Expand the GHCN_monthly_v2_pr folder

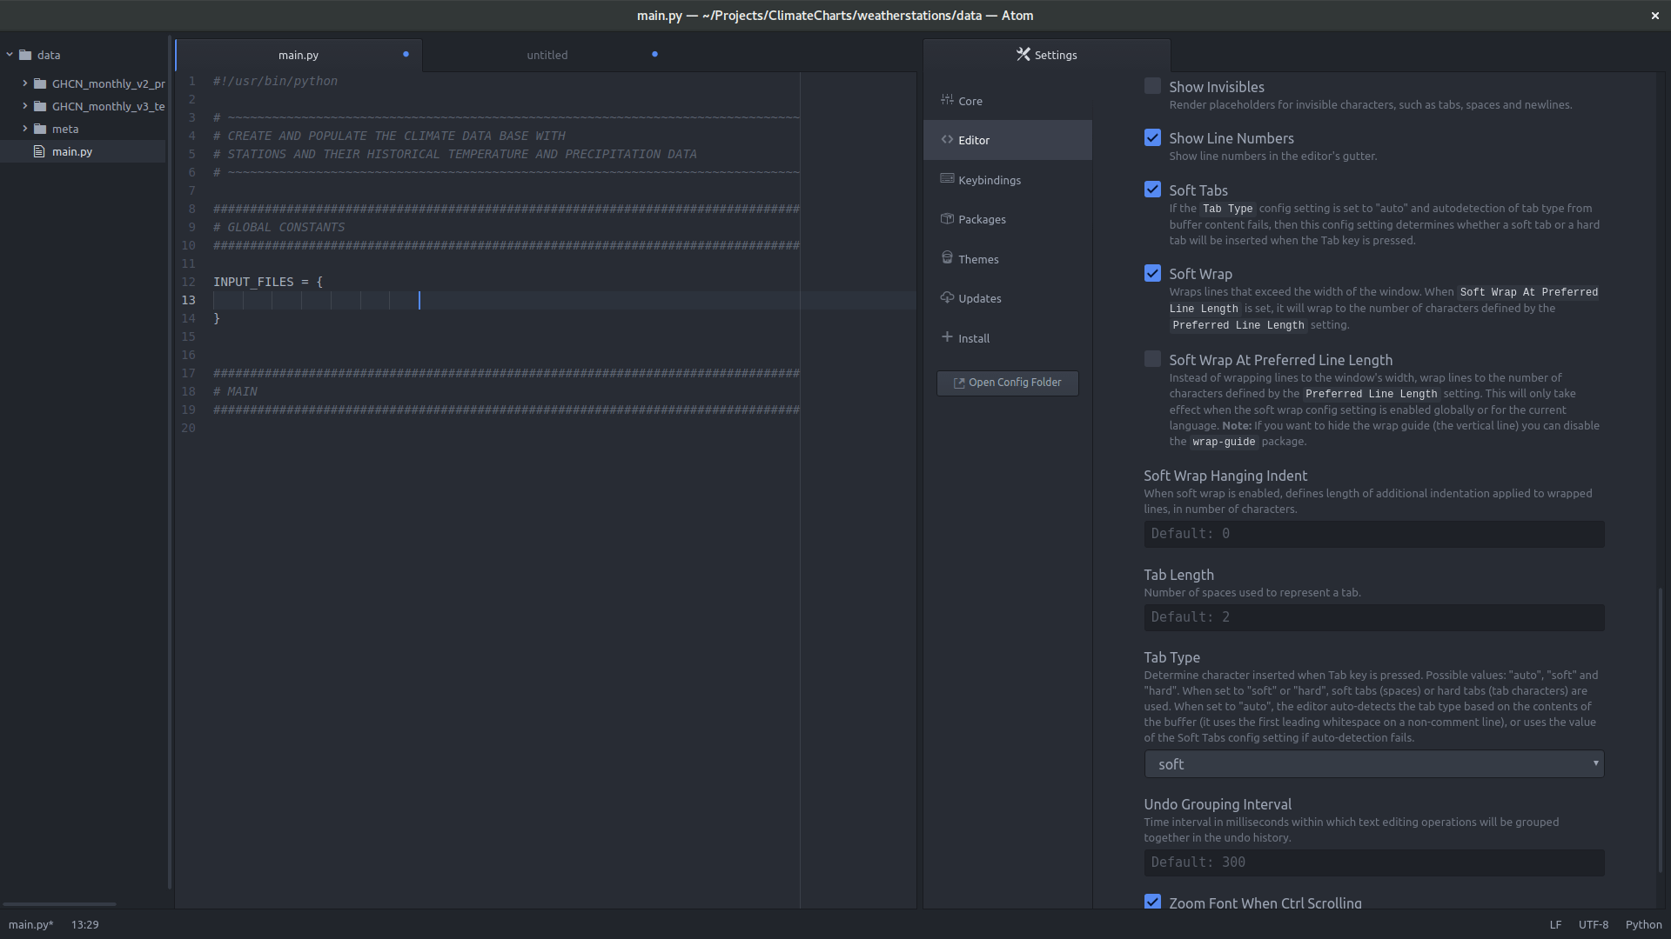coord(25,83)
